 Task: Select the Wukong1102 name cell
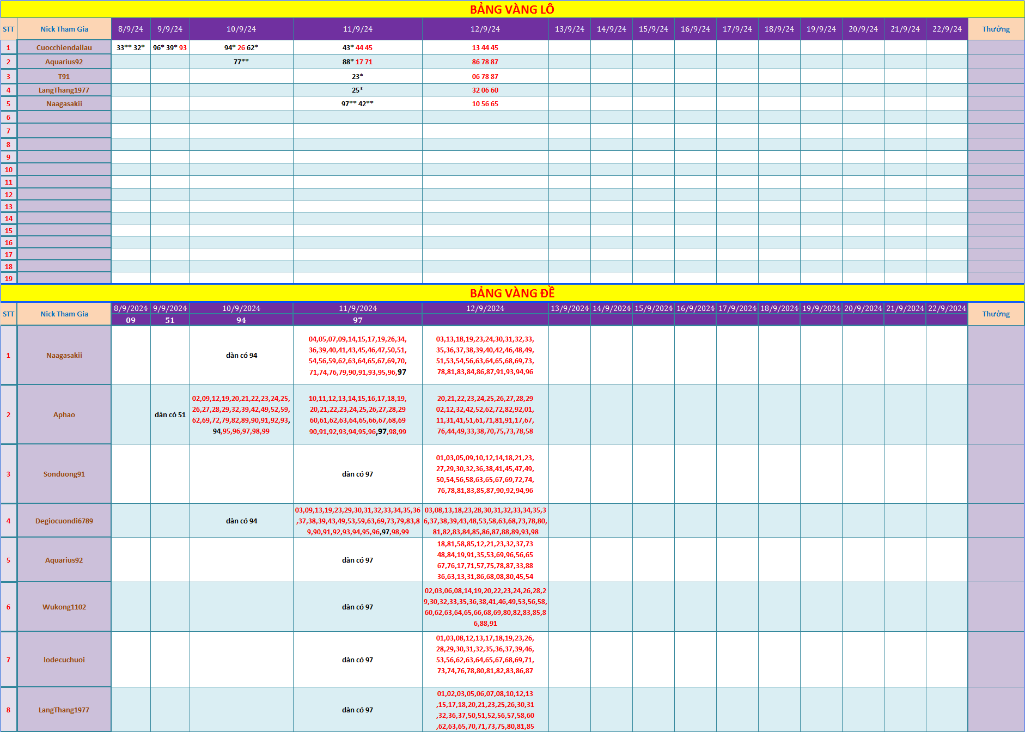64,607
